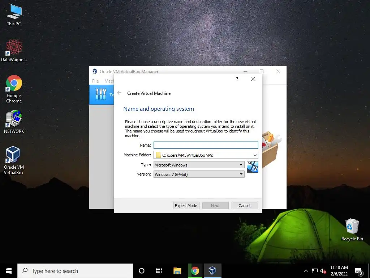Click the muted volume tray icon
Viewport: 370px width, 278px height.
click(x=323, y=271)
